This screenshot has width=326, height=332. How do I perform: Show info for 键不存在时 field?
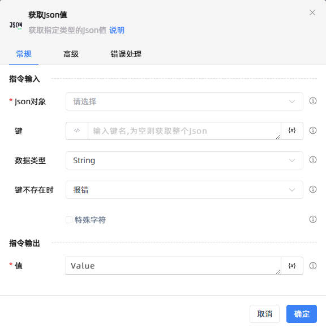pyautogui.click(x=313, y=189)
